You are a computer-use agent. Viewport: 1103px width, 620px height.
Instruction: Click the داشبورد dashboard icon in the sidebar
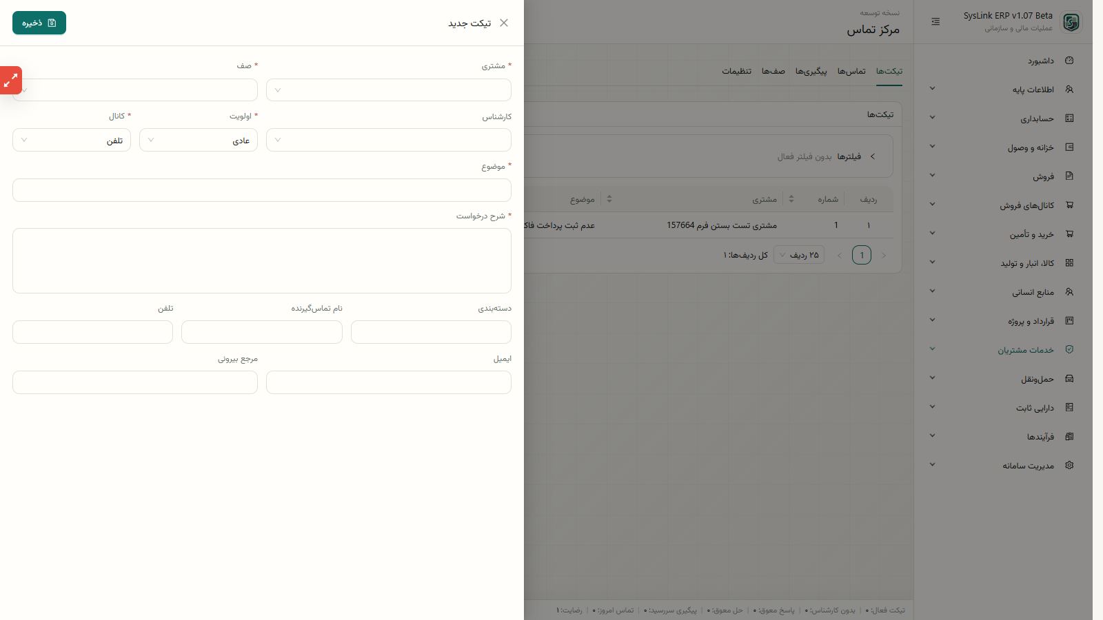pyautogui.click(x=1069, y=61)
